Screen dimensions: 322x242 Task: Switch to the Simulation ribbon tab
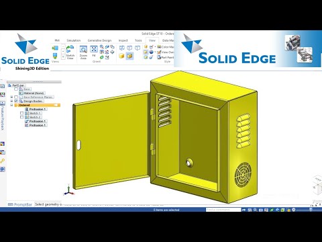coord(74,40)
